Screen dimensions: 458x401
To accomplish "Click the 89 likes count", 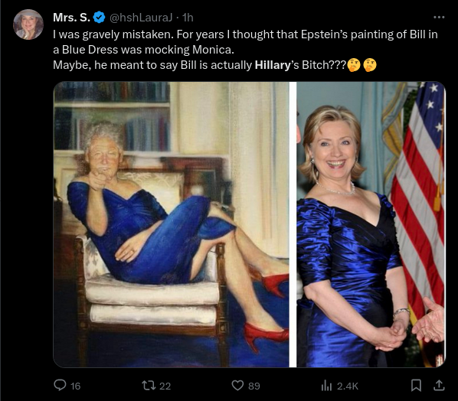I will 254,386.
